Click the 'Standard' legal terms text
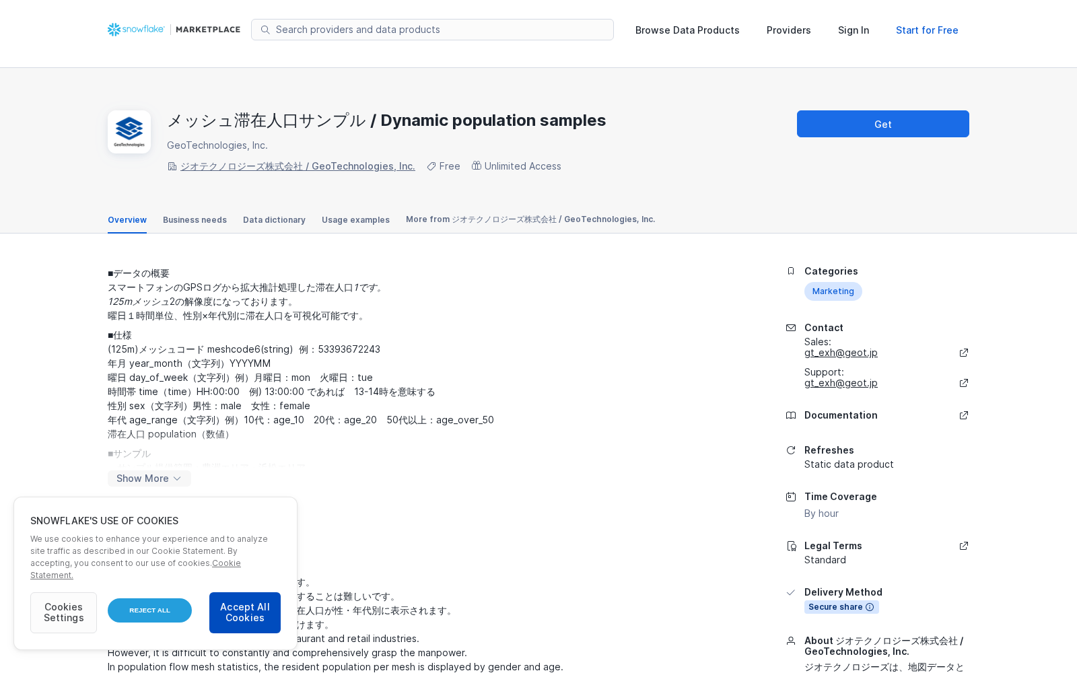The width and height of the screenshot is (1077, 673). pos(825,560)
